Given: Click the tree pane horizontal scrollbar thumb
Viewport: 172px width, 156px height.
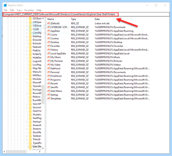Looking at the screenshot, I should tap(16, 151).
